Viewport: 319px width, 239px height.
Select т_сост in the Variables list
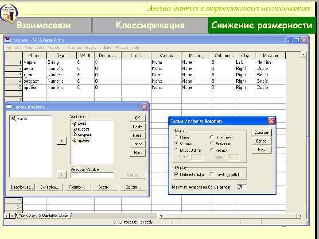81,129
